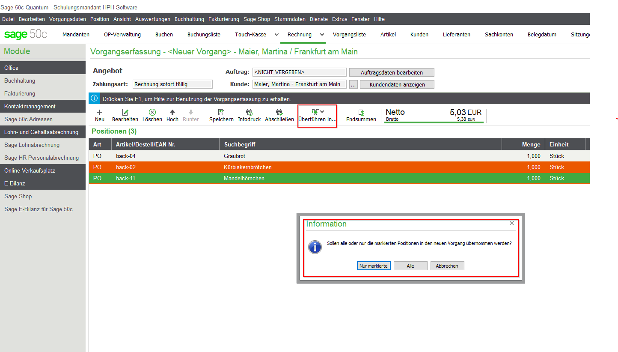Open the Buchhaltung menu

pos(189,19)
